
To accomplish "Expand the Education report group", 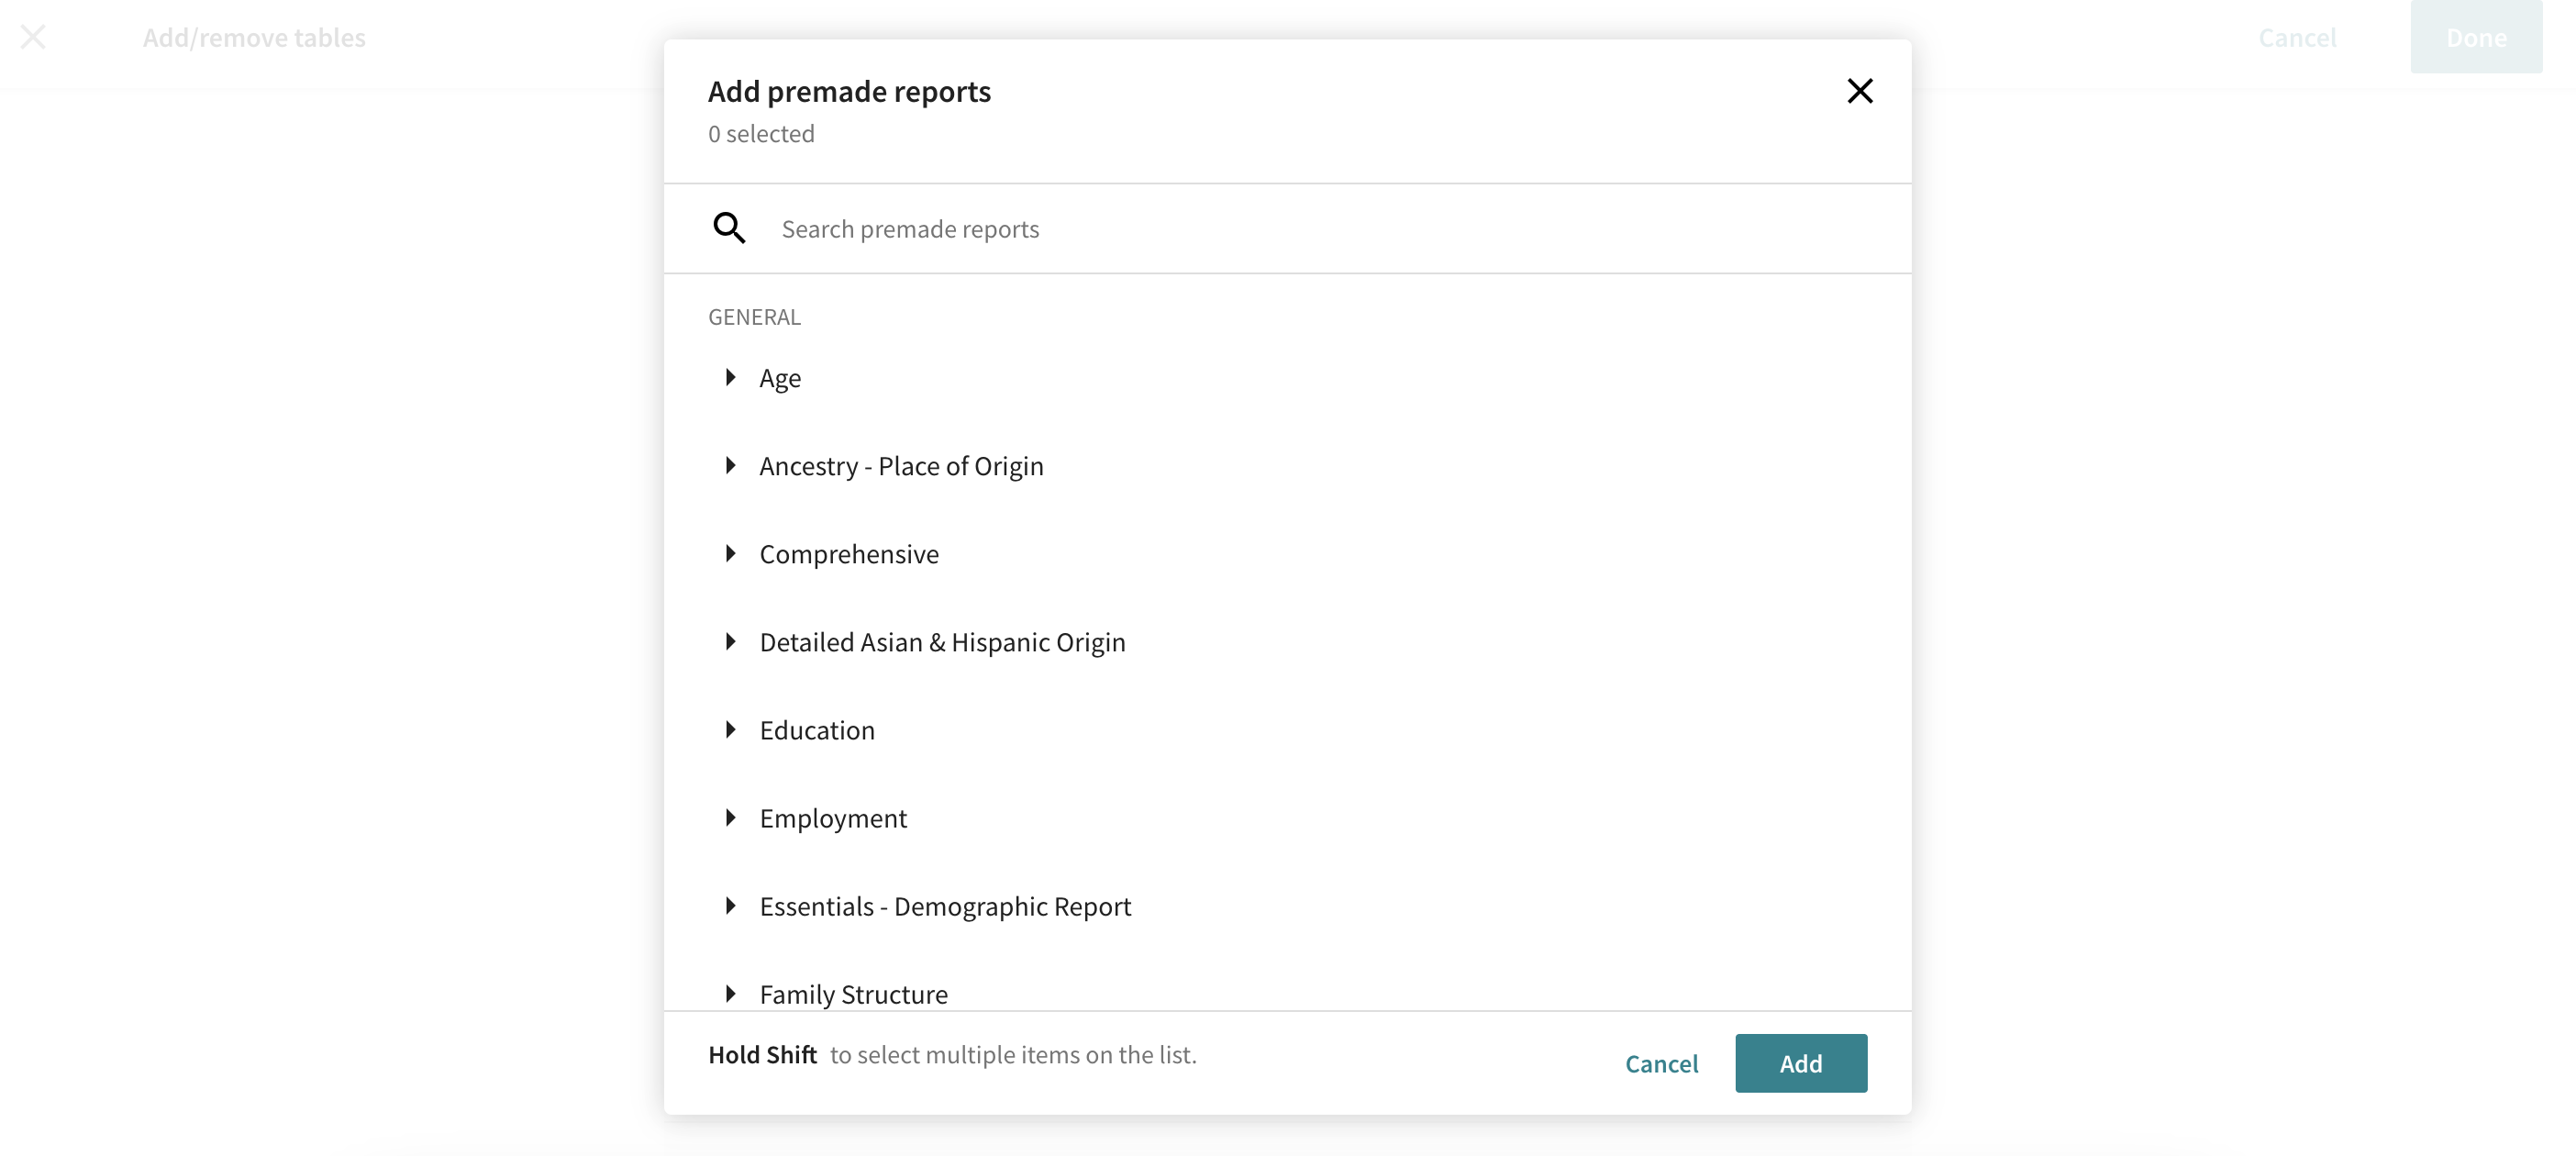I will click(x=731, y=729).
